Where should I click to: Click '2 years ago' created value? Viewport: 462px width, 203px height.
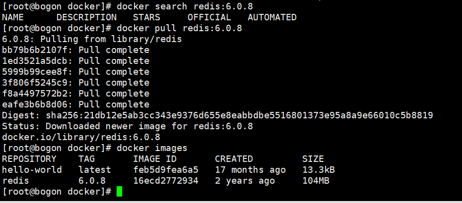point(245,181)
